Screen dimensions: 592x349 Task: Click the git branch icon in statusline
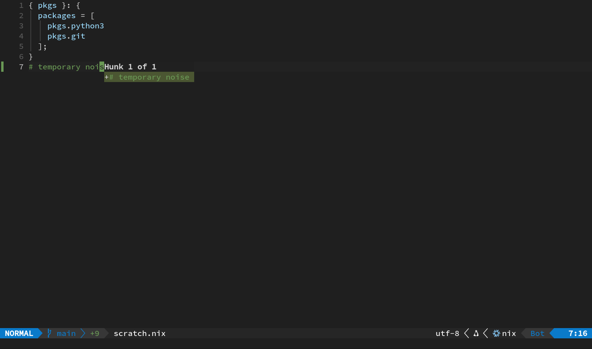49,333
